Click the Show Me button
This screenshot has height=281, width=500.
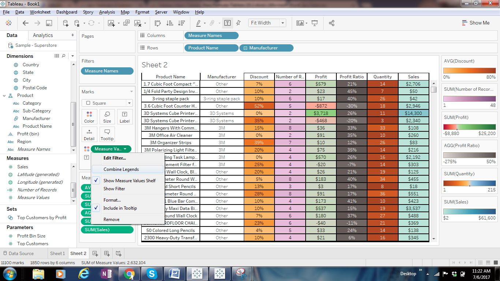tap(475, 23)
